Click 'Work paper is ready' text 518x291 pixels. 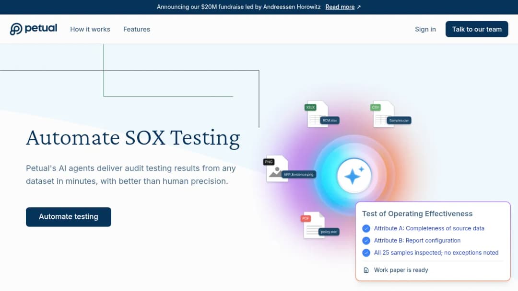(401, 270)
